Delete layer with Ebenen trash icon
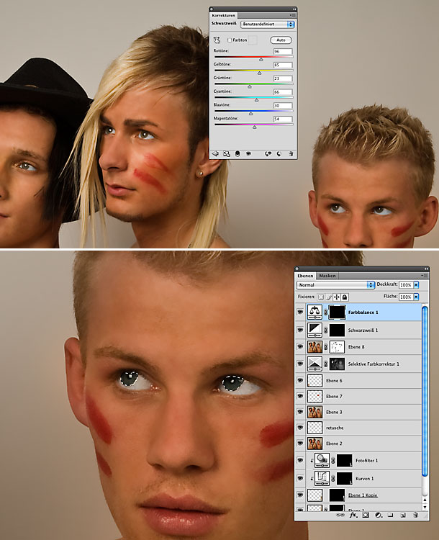Screen dimensions: 439x540 415,515
